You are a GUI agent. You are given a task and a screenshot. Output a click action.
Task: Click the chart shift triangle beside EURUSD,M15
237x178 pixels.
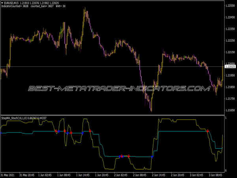coord(2,3)
